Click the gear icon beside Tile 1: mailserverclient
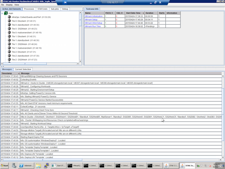Screen dimensions: 225x169 tap(9, 48)
